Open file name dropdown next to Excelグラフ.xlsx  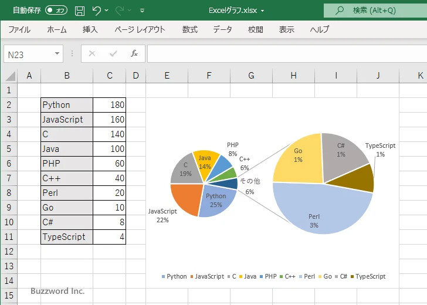pos(263,11)
